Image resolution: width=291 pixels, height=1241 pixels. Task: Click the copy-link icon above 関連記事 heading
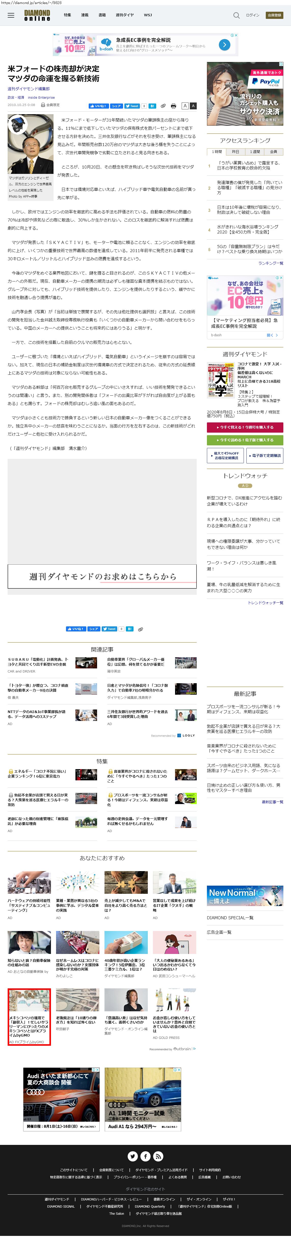click(x=141, y=629)
